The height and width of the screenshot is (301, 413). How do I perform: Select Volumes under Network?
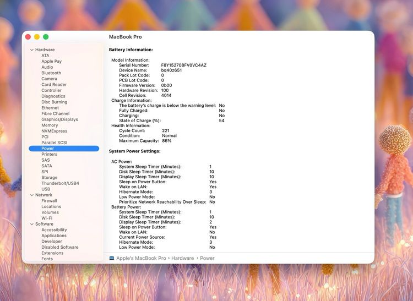(50, 212)
